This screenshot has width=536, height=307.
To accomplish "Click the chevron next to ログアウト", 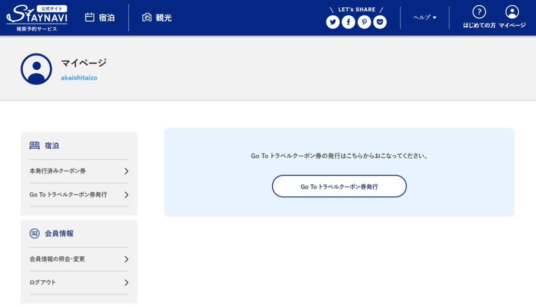I will (x=126, y=283).
